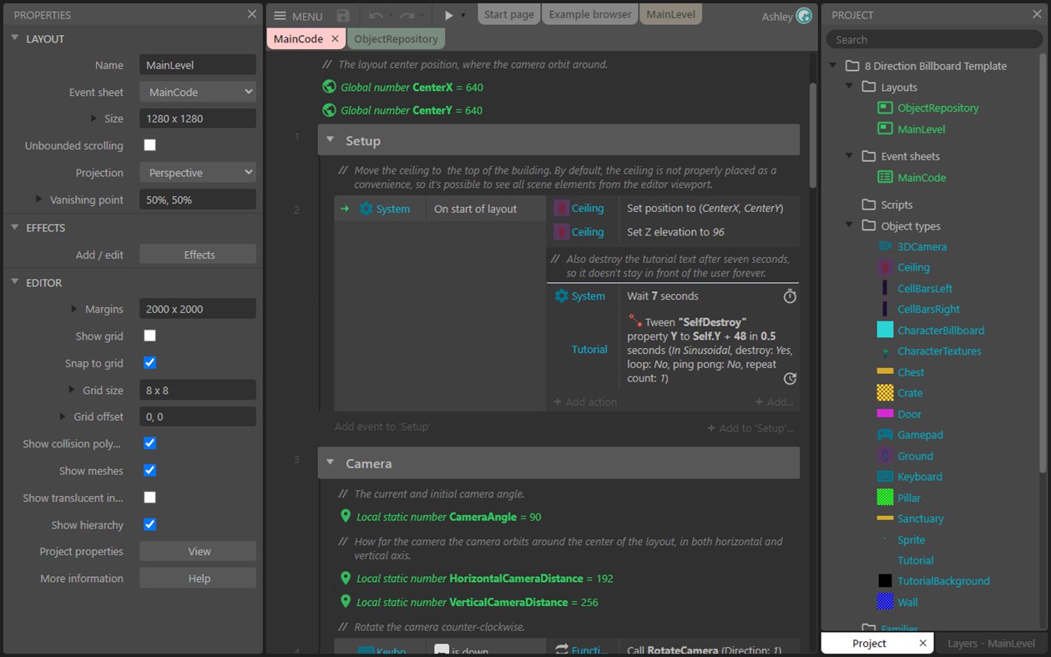Open Layers - MainLevel panel tab
The height and width of the screenshot is (657, 1051).
[x=991, y=643]
